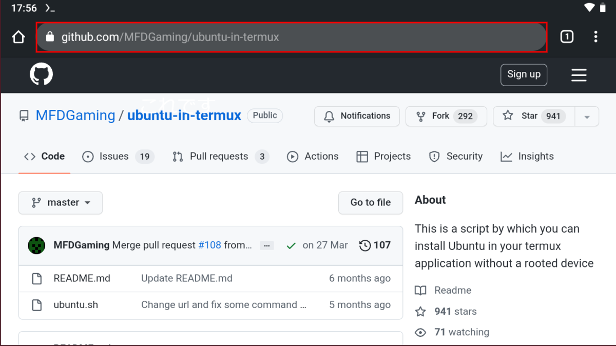Click the Wi-Fi indicator in status bar
The image size is (616, 346).
coord(589,7)
